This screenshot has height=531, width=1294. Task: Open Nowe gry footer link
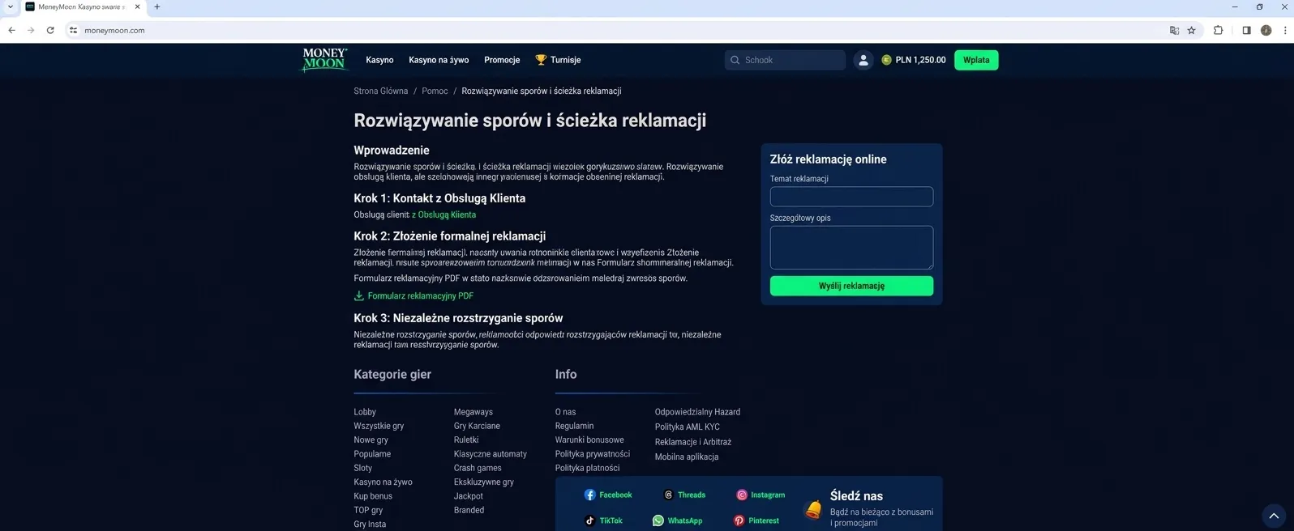click(371, 440)
